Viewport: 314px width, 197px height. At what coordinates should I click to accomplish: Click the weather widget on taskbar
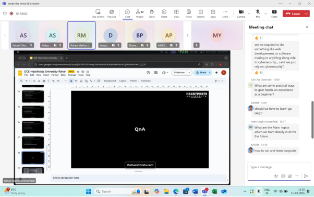pyautogui.click(x=15, y=191)
